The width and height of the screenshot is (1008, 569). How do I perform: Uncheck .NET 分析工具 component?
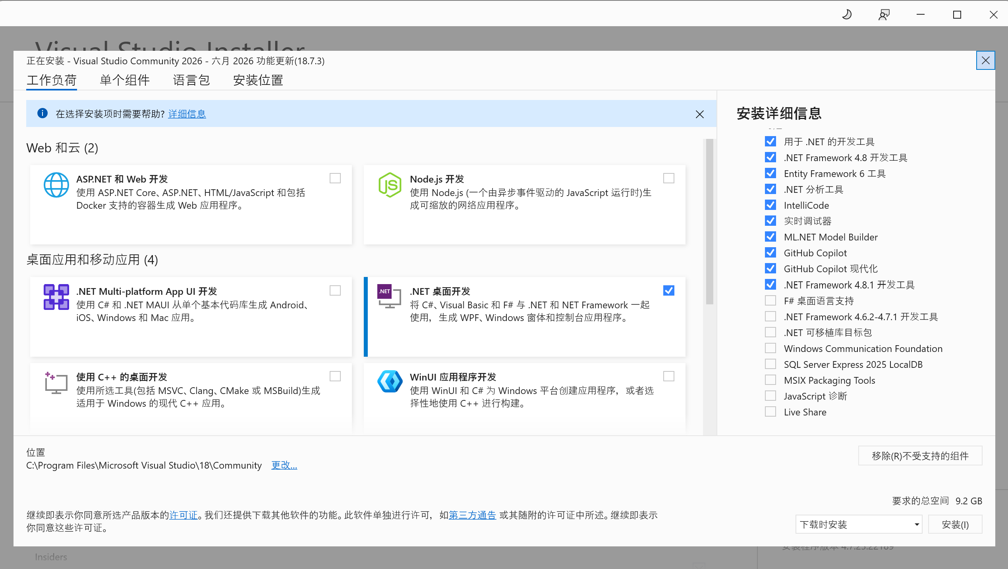coord(770,189)
